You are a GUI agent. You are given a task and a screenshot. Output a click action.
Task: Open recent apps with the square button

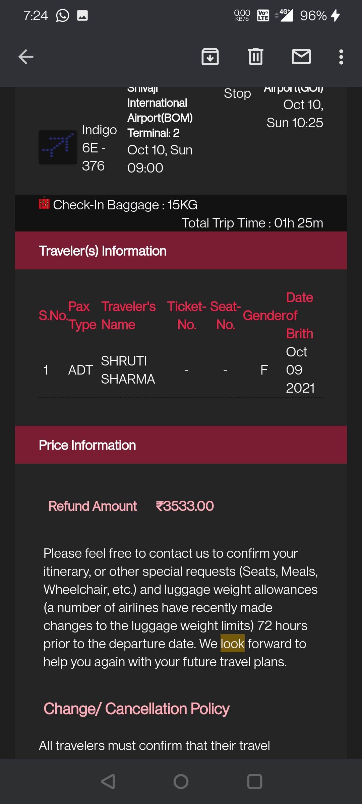254,782
